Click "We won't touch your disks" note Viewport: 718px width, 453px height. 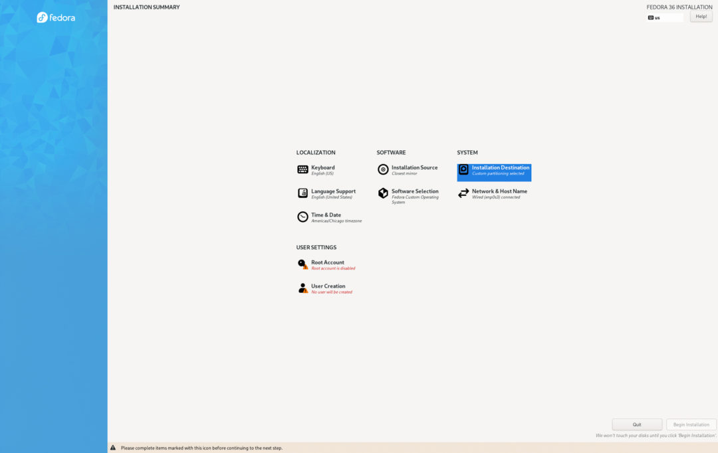click(x=656, y=436)
